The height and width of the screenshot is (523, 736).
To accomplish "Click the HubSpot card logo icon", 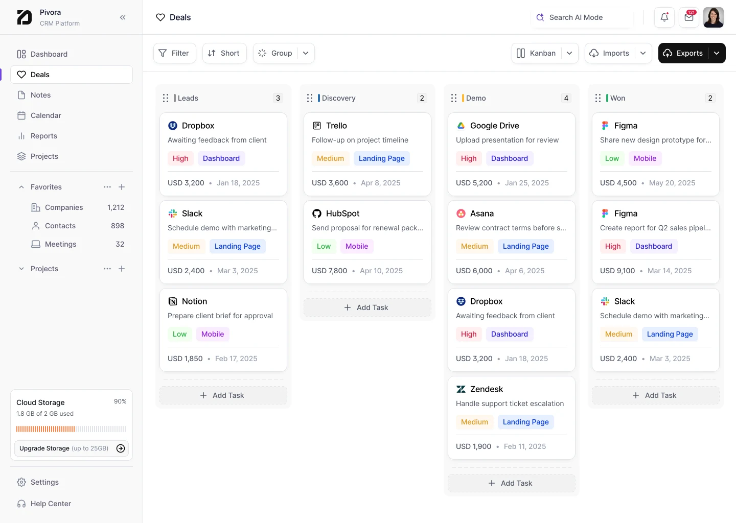I will pyautogui.click(x=317, y=213).
